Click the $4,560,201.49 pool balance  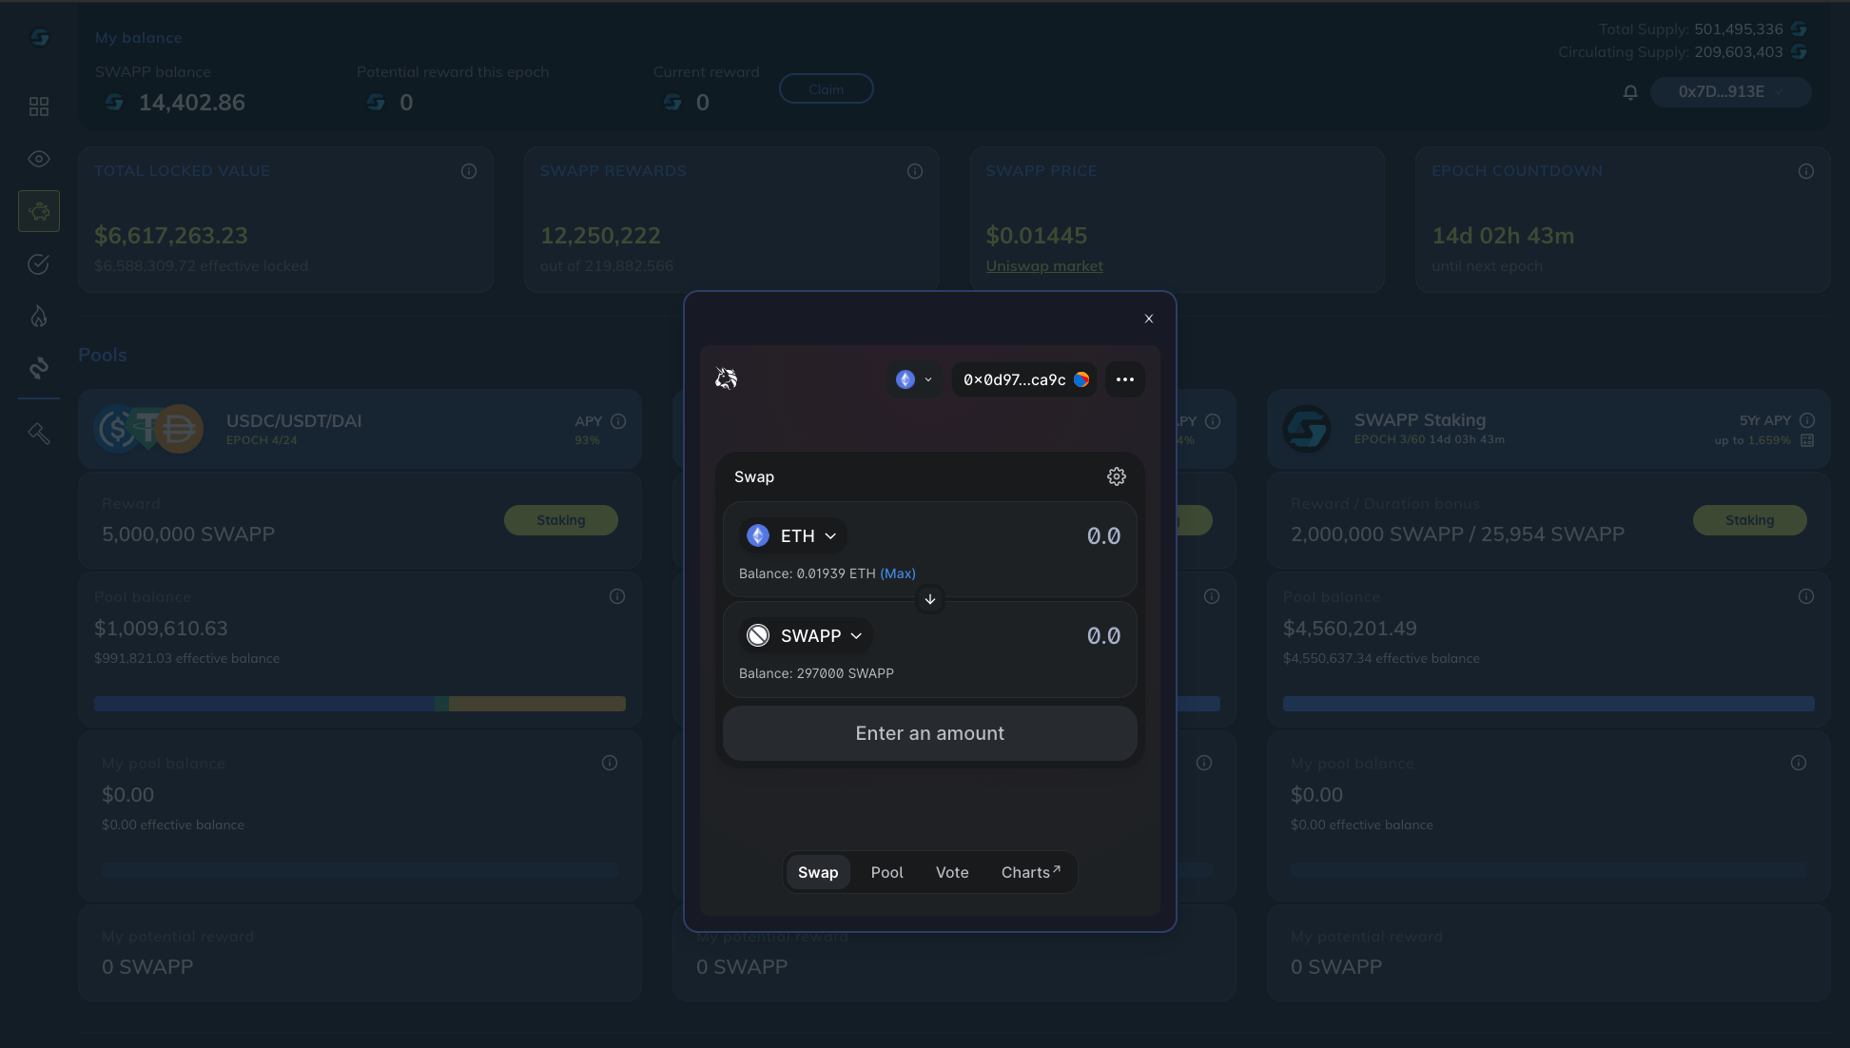1350,629
